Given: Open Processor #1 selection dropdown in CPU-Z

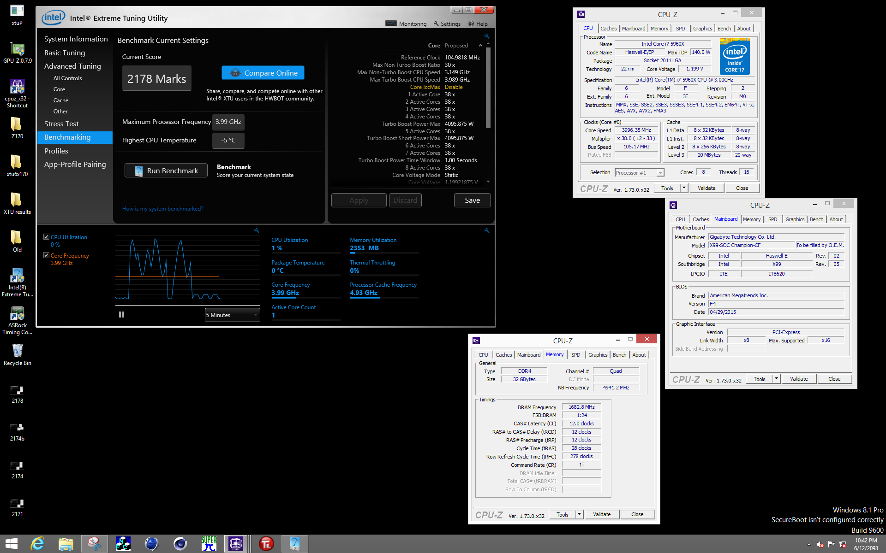Looking at the screenshot, I should coord(639,172).
